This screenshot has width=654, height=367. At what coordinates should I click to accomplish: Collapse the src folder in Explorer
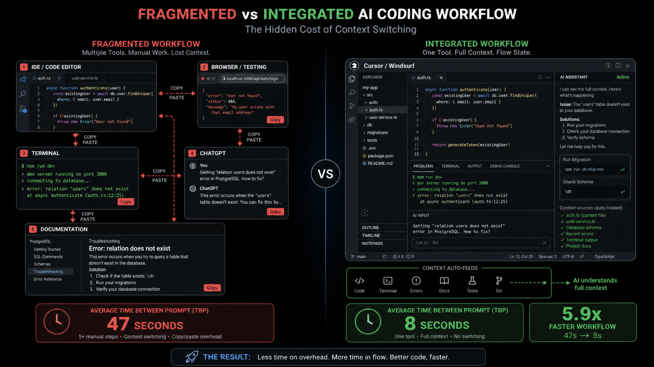click(364, 95)
